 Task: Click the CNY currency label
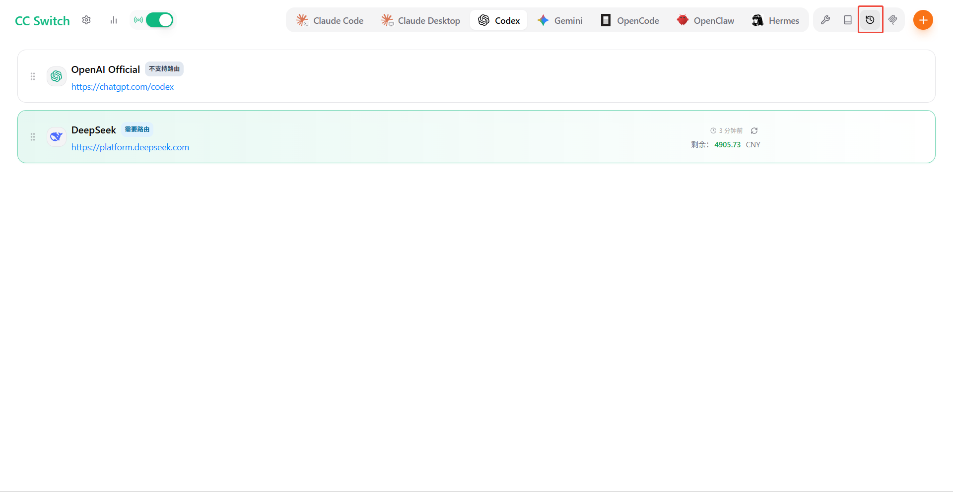(x=753, y=145)
